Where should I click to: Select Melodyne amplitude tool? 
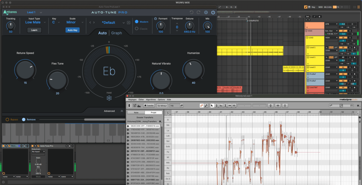click(x=226, y=105)
